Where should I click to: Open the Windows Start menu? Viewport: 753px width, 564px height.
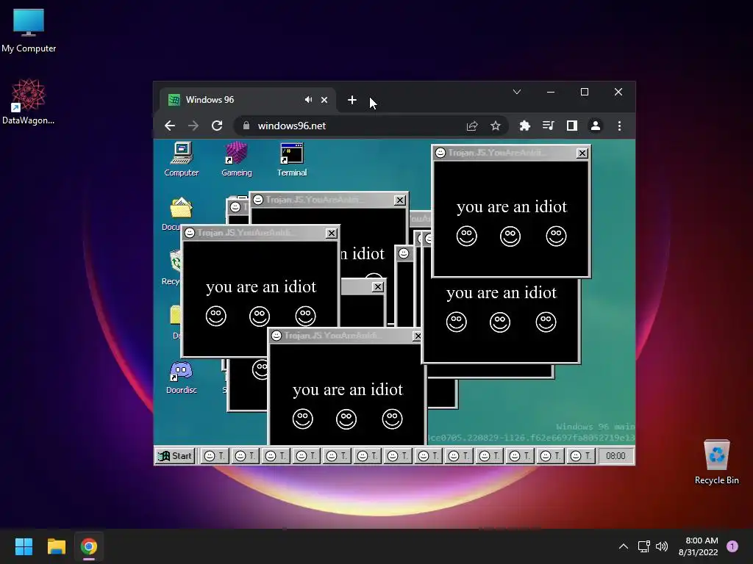point(24,546)
